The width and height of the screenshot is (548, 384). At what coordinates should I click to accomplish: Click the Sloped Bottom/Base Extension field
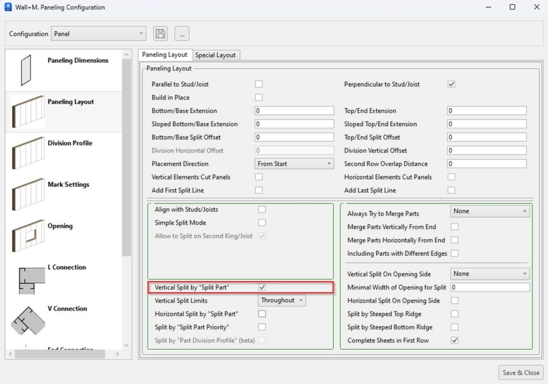(294, 124)
